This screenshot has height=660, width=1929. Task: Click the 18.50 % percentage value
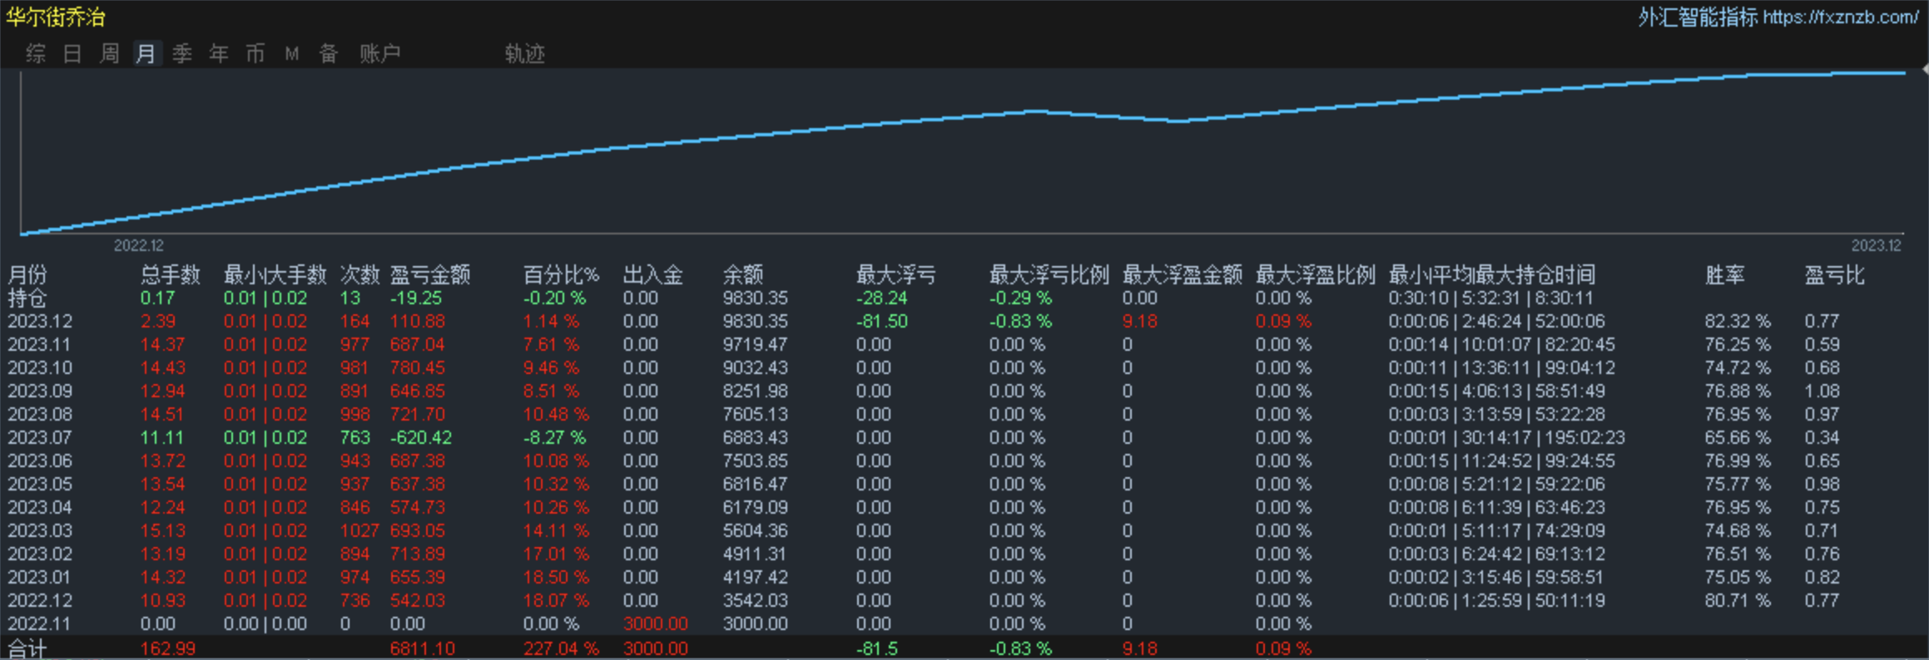point(556,577)
